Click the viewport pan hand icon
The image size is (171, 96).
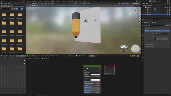point(139,17)
